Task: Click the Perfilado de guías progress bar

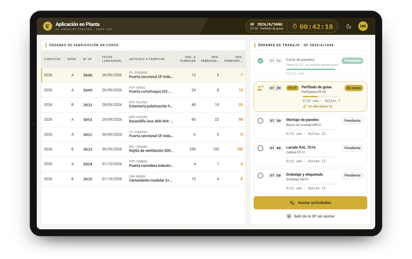Action: click(320, 97)
